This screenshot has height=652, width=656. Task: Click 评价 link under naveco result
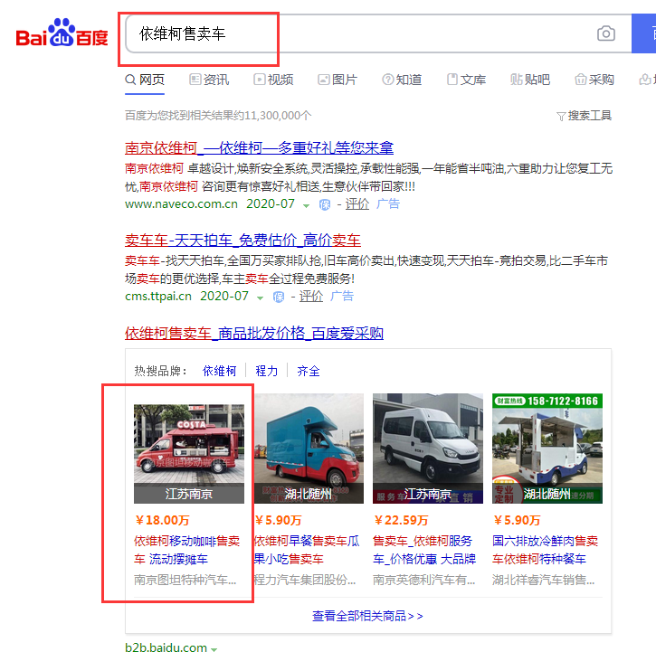click(357, 204)
